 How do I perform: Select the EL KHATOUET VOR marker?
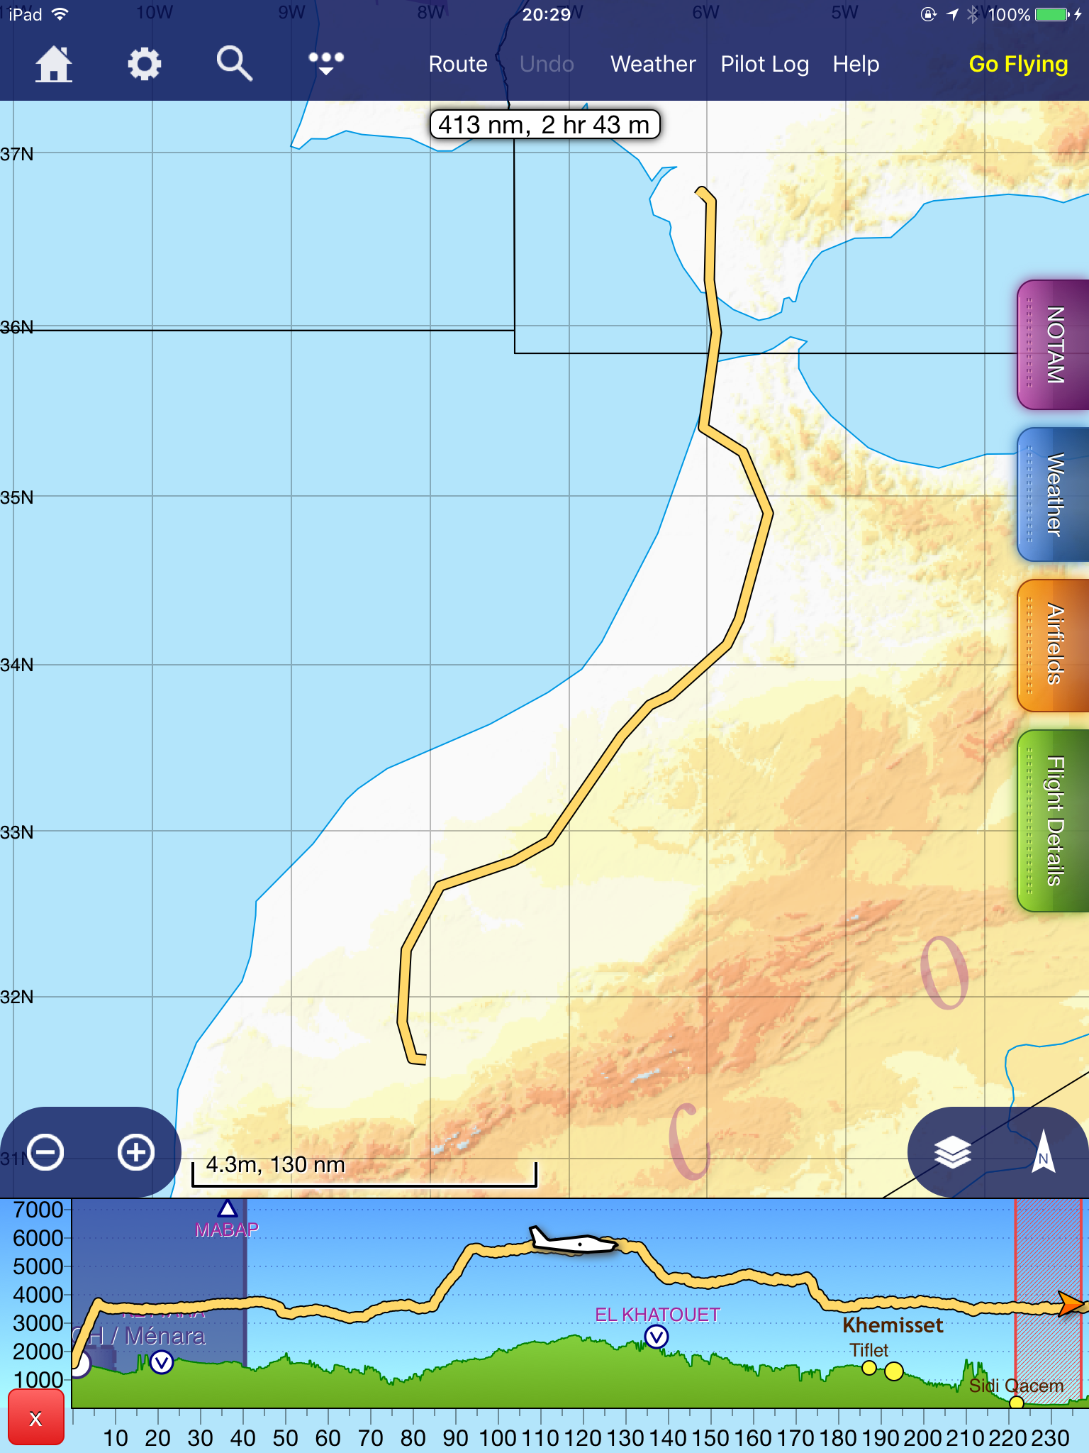pyautogui.click(x=657, y=1337)
